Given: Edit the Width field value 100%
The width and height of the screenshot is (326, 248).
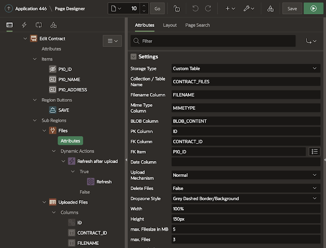Looking at the screenshot, I should tap(246, 208).
